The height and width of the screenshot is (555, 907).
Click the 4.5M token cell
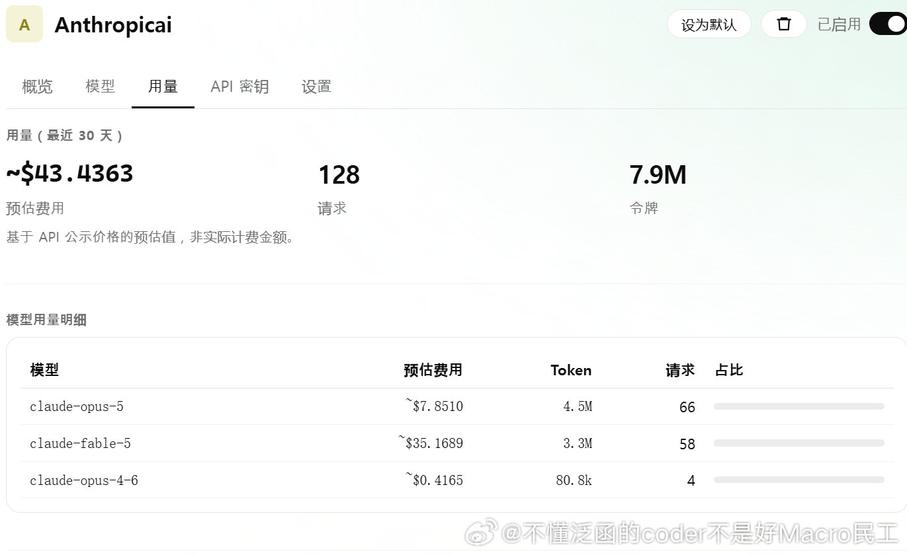pos(578,406)
